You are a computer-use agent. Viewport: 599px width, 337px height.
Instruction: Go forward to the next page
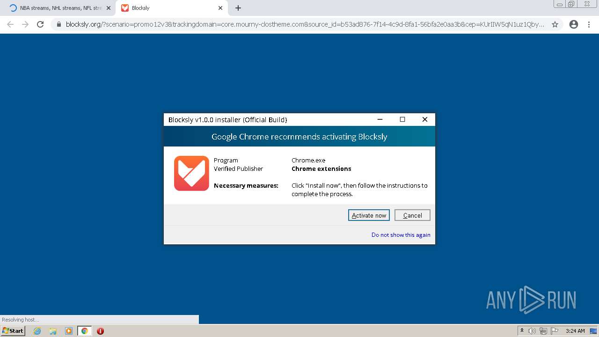[x=25, y=24]
